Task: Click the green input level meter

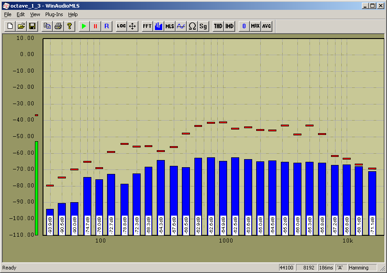Action: coord(36,188)
